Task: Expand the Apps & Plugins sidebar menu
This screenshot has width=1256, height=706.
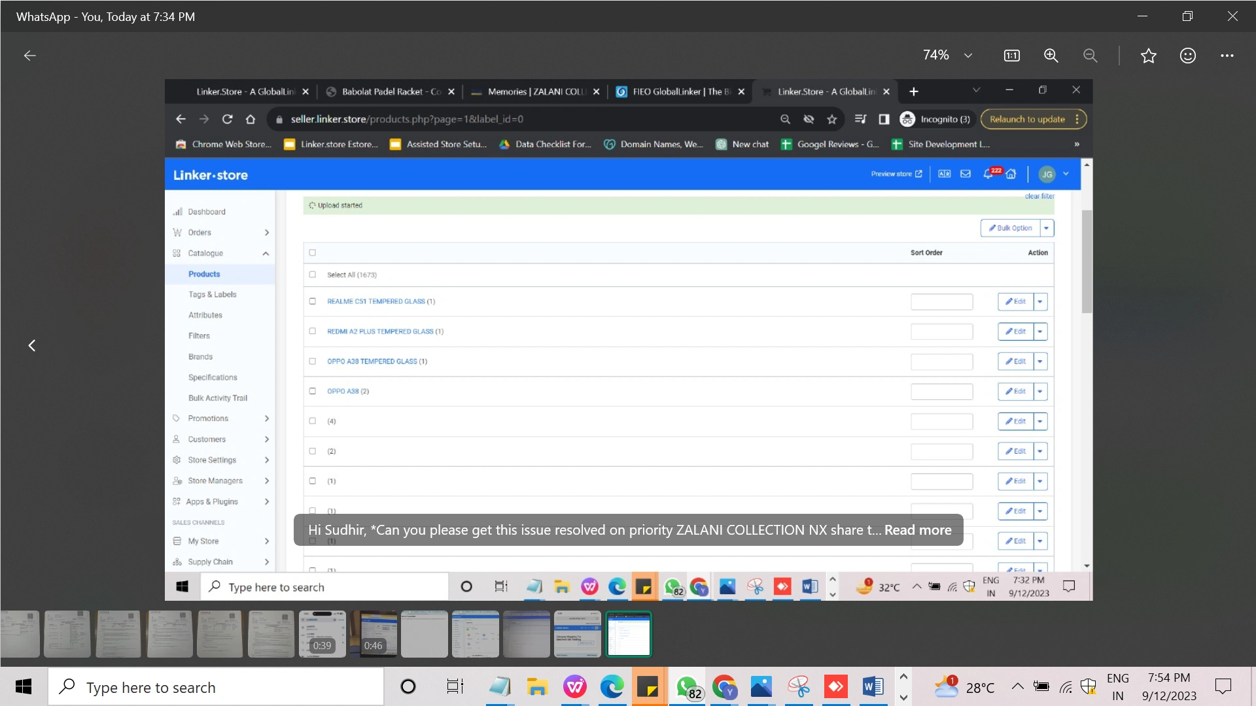Action: pyautogui.click(x=220, y=501)
